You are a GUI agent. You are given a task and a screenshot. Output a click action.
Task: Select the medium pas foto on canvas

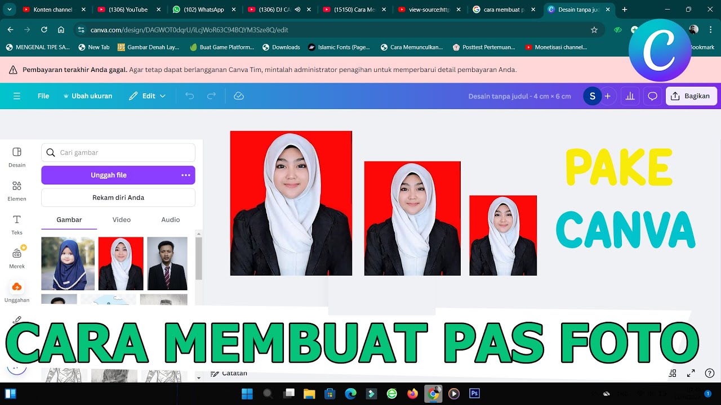pyautogui.click(x=412, y=218)
